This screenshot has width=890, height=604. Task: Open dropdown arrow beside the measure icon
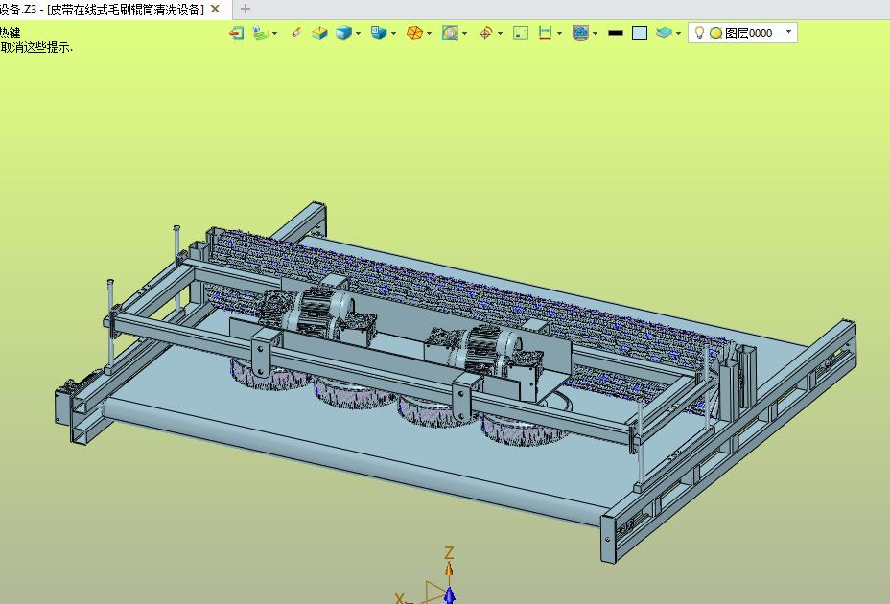[560, 34]
